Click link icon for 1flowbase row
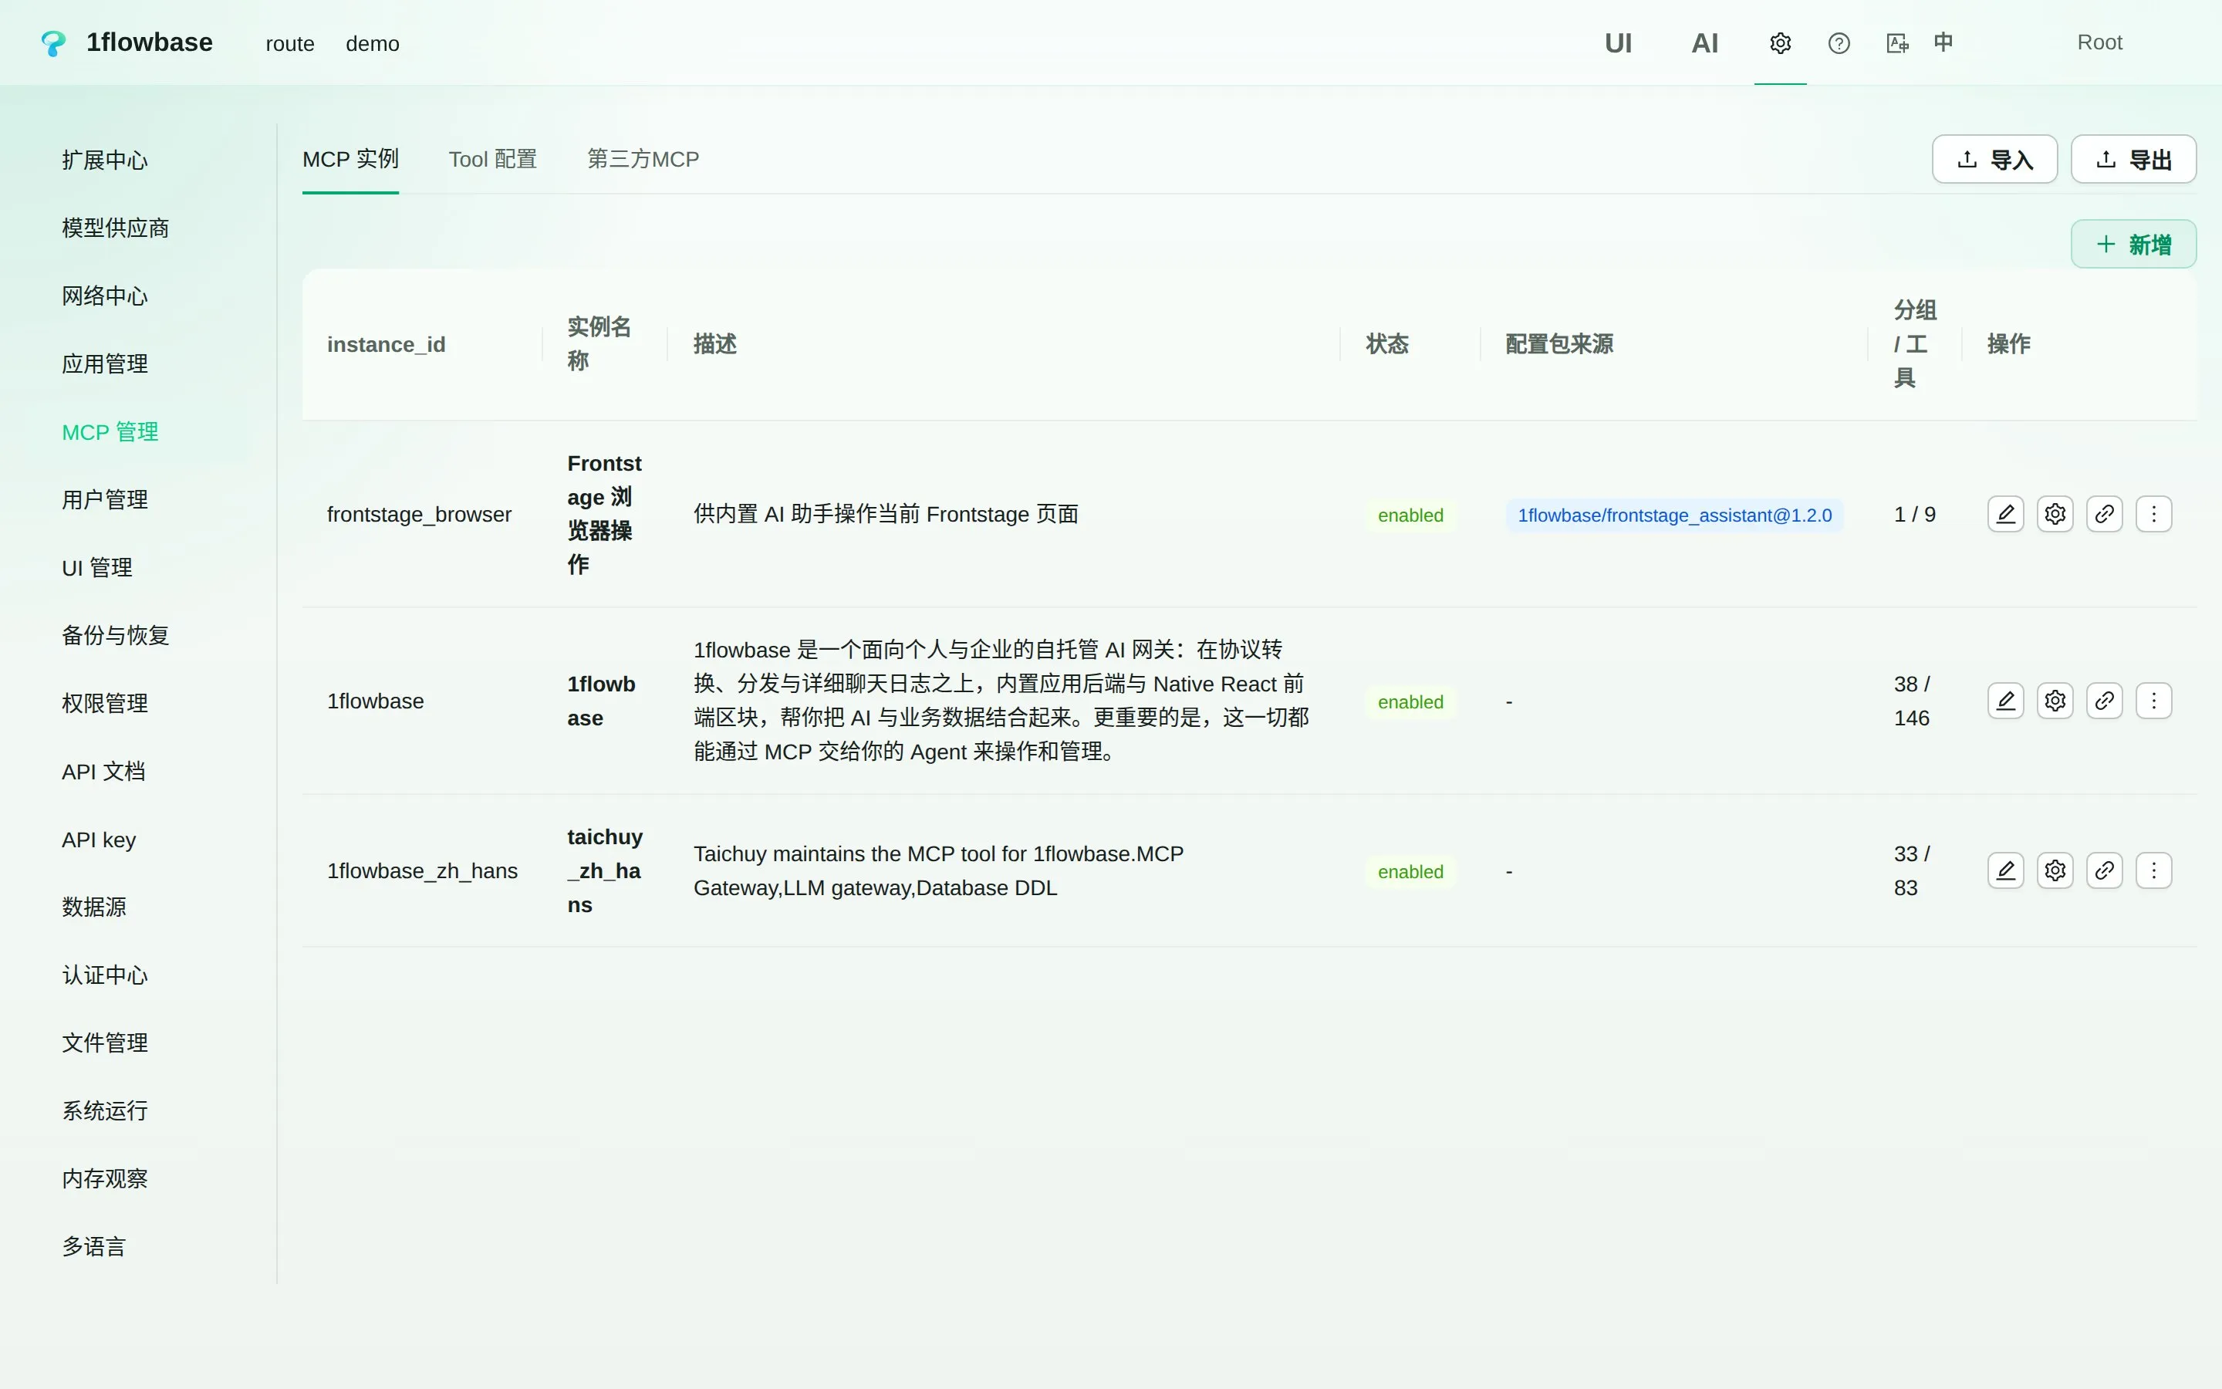Viewport: 2222px width, 1389px height. 2105,701
